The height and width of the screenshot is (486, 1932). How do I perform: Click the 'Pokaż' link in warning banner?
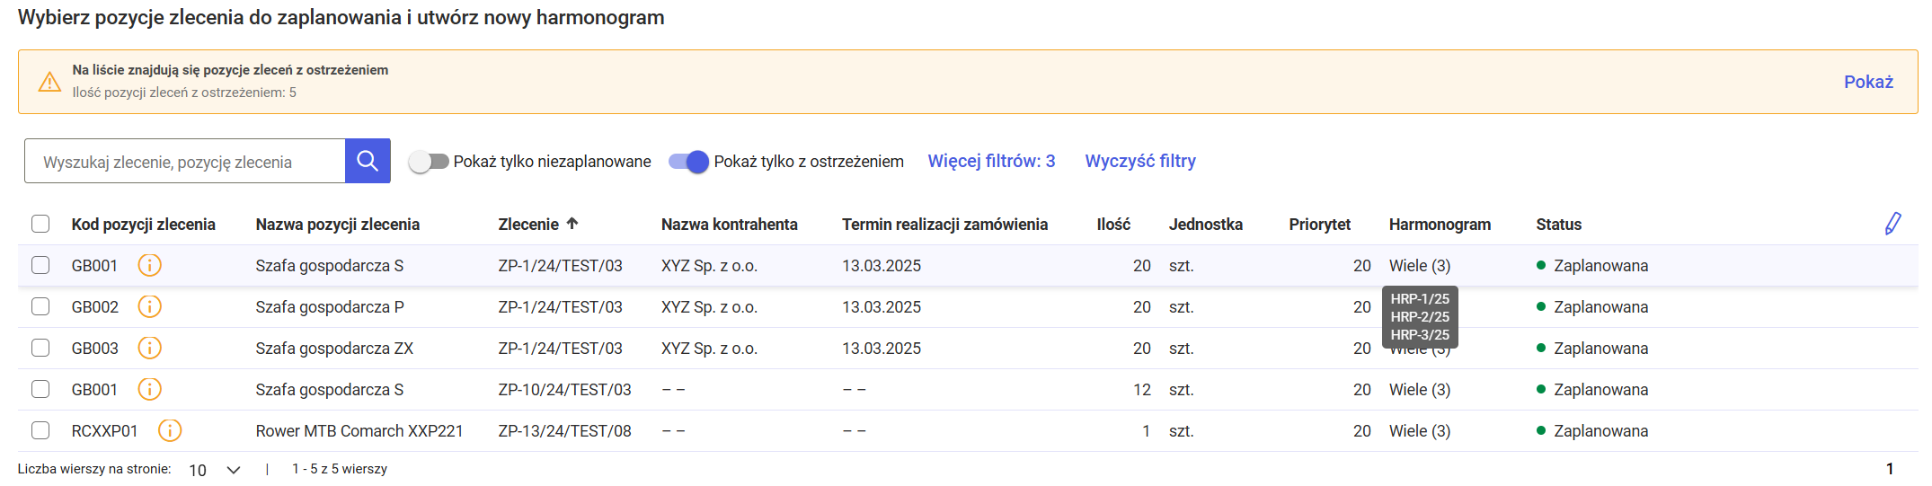(1868, 83)
